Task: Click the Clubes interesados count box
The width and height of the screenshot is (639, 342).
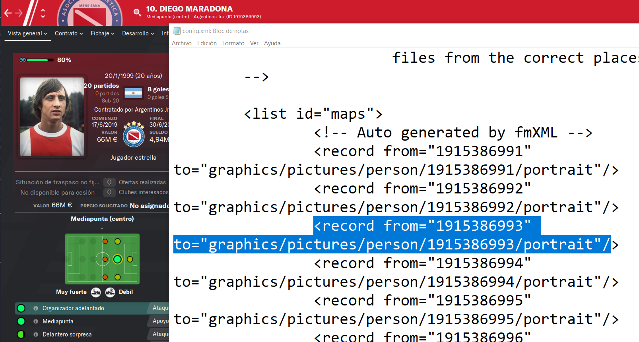Action: (109, 192)
